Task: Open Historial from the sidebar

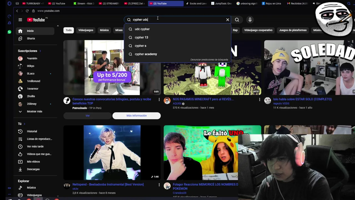Action: point(32,131)
